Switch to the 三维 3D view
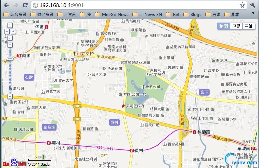The height and width of the screenshot is (168, 259). [248, 26]
